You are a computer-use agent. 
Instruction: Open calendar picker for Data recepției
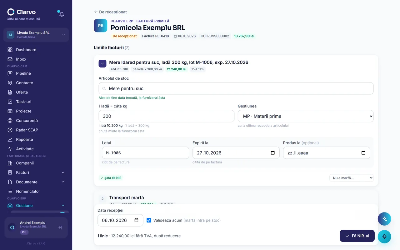tap(136, 220)
